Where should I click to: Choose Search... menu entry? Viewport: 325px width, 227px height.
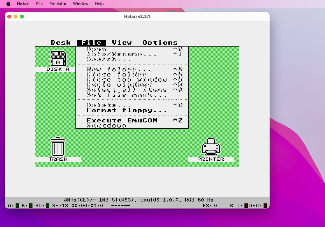[x=132, y=59]
